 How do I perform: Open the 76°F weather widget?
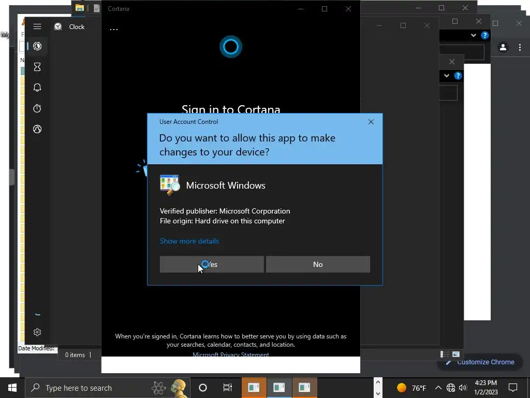pos(411,388)
